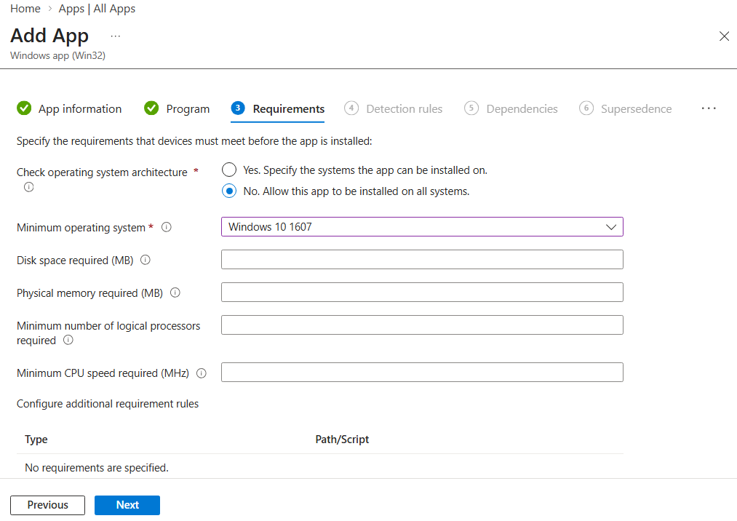Screen dimensions: 737x521
Task: Select Yes to specify allowed systems
Action: click(x=229, y=170)
